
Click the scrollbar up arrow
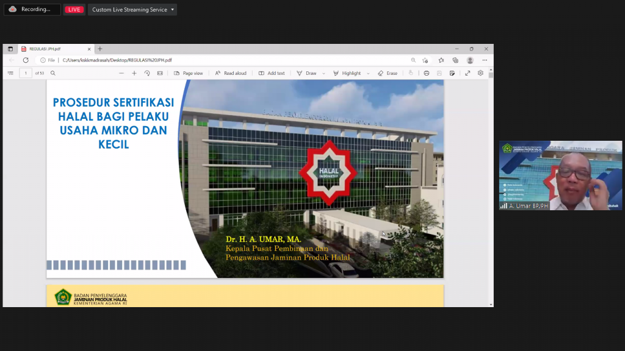point(491,70)
